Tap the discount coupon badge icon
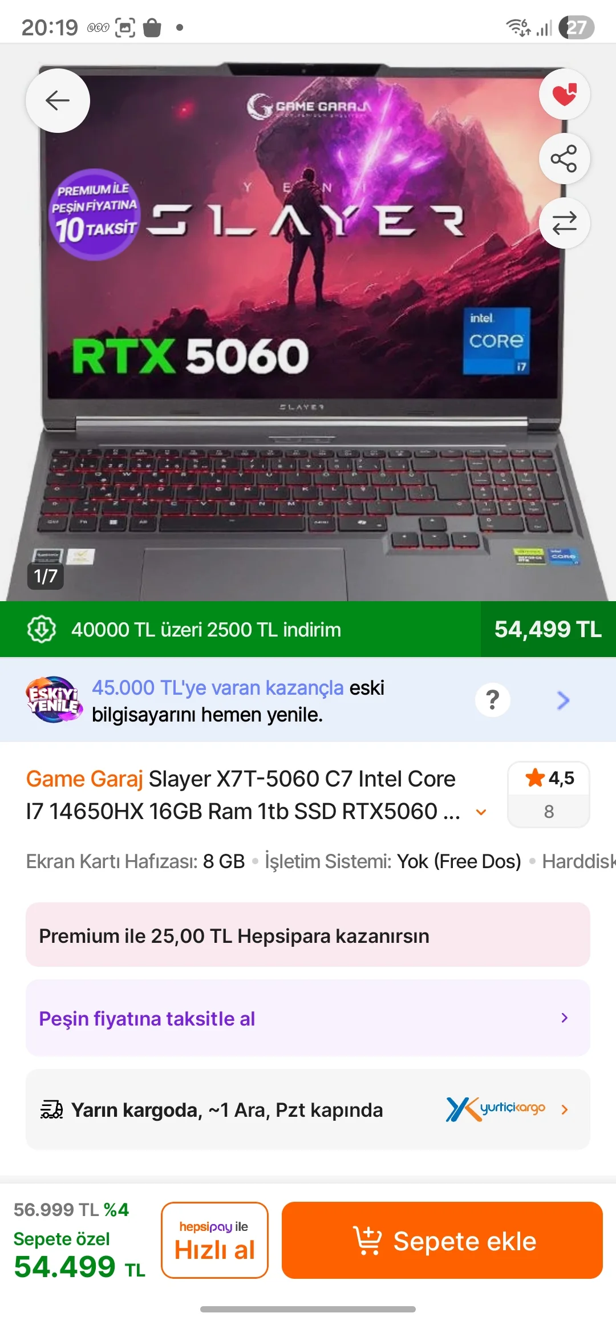 pyautogui.click(x=42, y=629)
